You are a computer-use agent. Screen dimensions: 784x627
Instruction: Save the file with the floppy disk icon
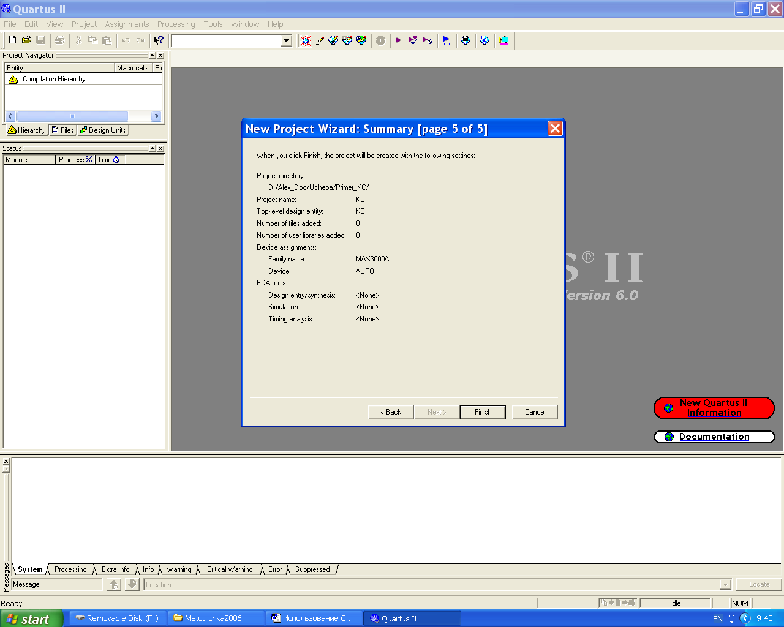(x=40, y=40)
